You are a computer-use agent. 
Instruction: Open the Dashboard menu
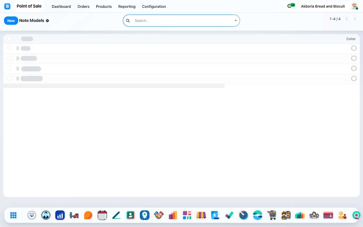[61, 7]
